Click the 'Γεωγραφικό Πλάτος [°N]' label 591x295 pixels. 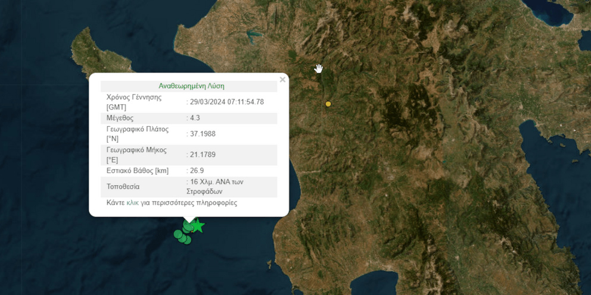pyautogui.click(x=138, y=134)
